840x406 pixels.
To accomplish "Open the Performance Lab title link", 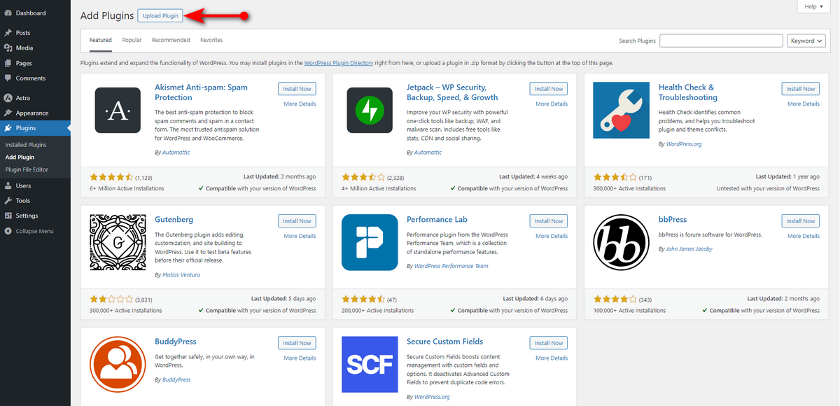I will 437,219.
